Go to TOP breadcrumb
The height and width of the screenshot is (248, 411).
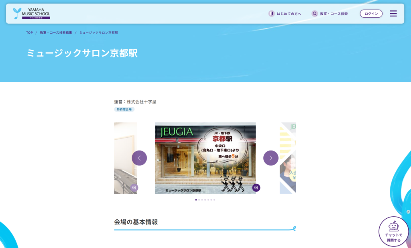click(x=29, y=33)
